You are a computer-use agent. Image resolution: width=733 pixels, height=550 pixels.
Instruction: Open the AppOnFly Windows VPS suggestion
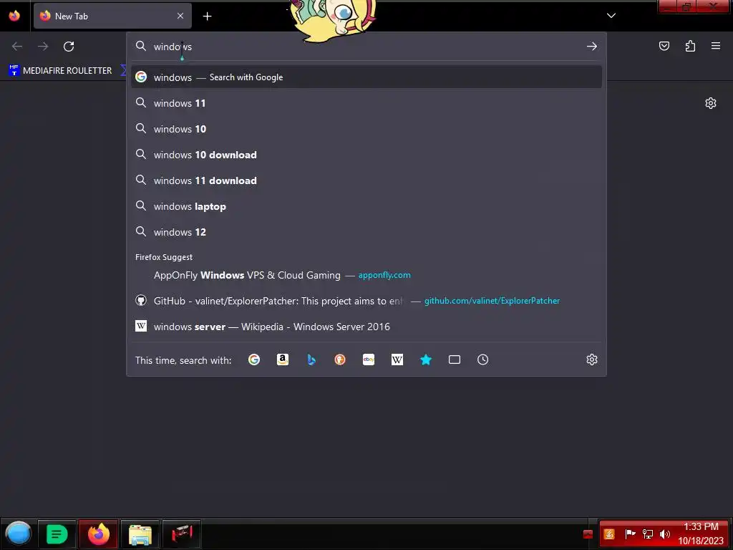pos(366,275)
